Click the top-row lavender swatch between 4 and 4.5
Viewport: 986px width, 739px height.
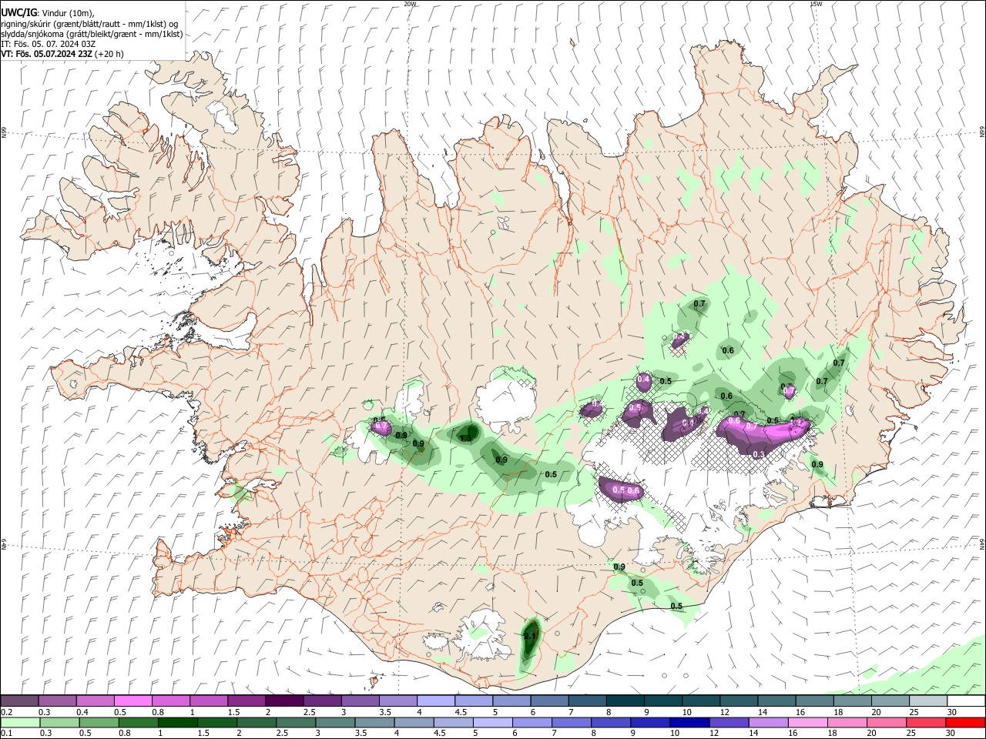[x=436, y=701]
